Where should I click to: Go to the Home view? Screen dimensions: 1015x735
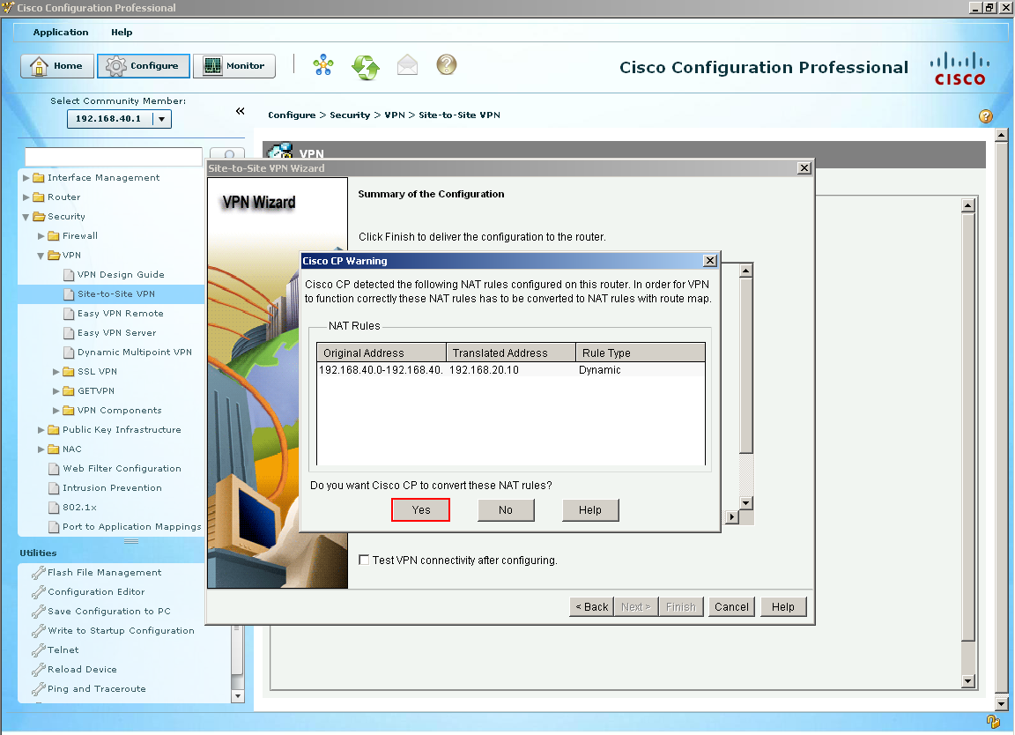coord(57,66)
